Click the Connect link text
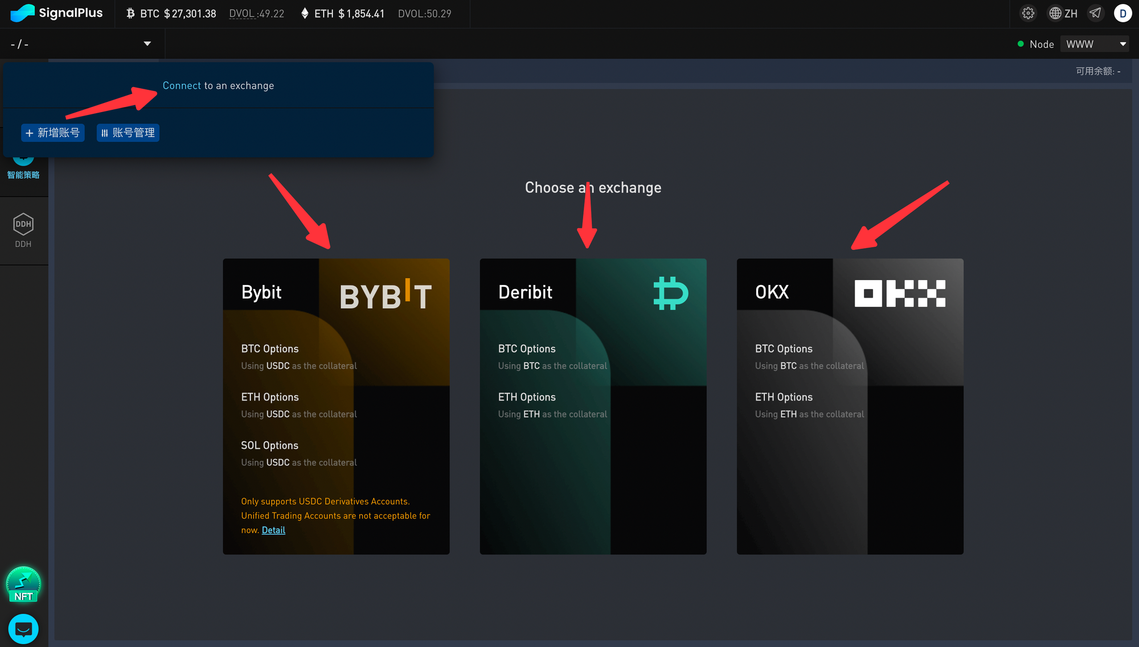1139x647 pixels. [181, 85]
